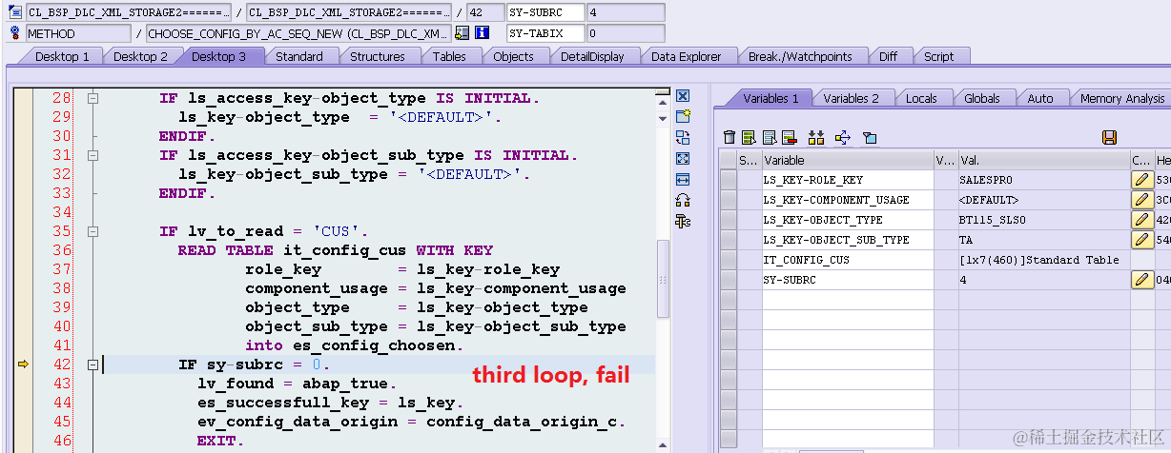Image resolution: width=1171 pixels, height=453 pixels.
Task: Click line number 42 in the gutter
Action: coord(62,364)
